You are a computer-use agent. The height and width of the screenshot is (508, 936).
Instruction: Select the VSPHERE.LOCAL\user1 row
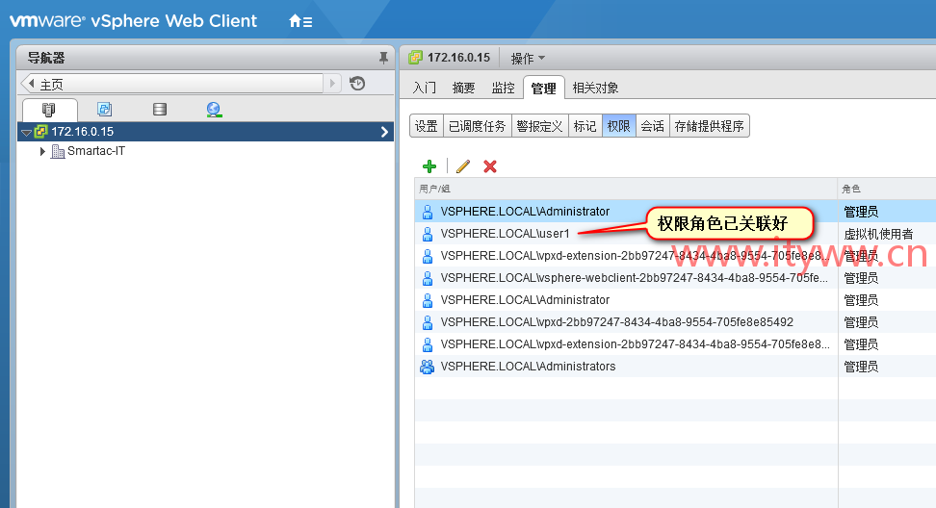(675, 234)
